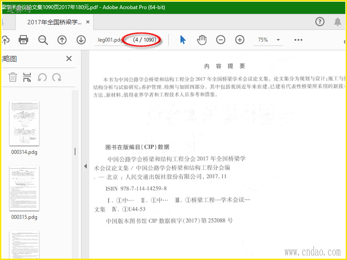Image resolution: width=347 pixels, height=260 pixels.
Task: Close the thumbnails panel
Action: coord(69,58)
